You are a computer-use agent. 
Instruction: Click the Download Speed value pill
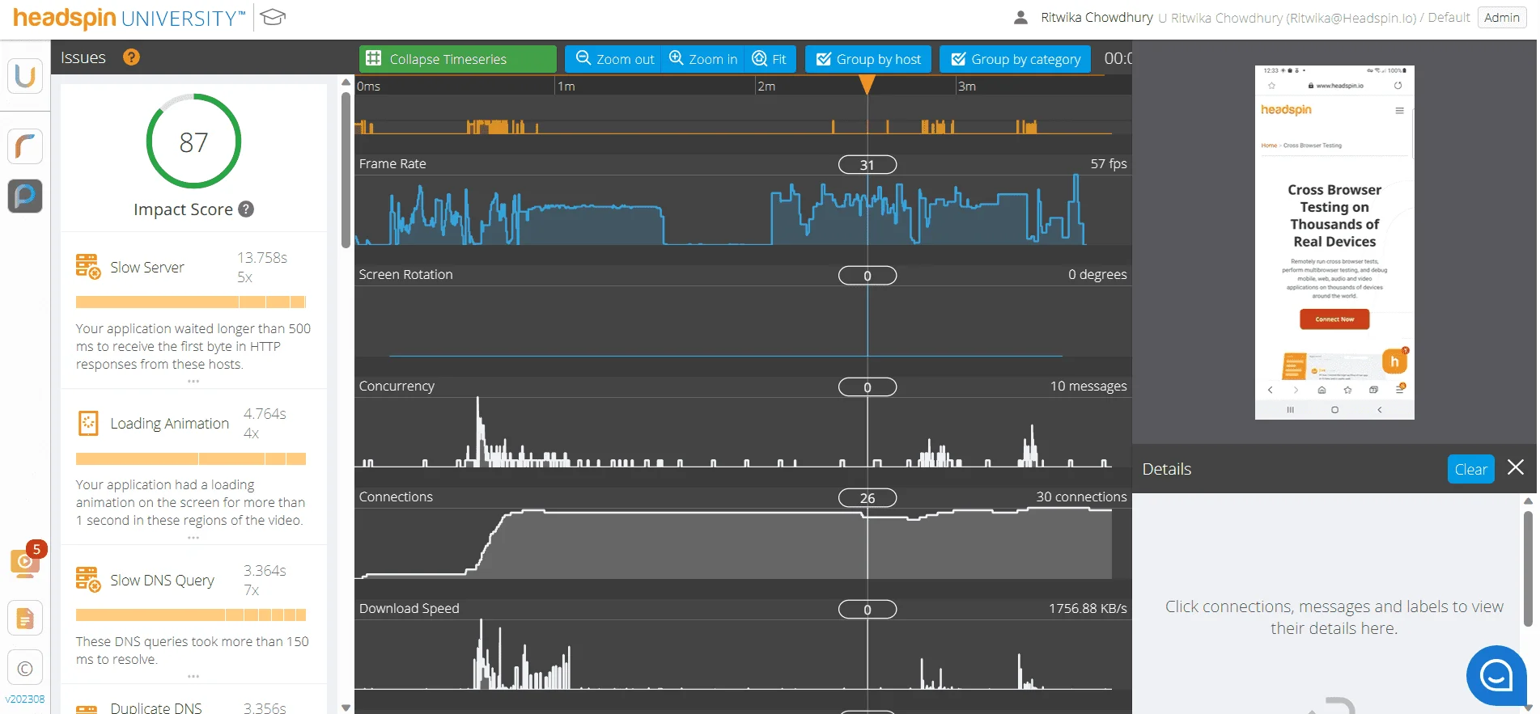point(868,610)
